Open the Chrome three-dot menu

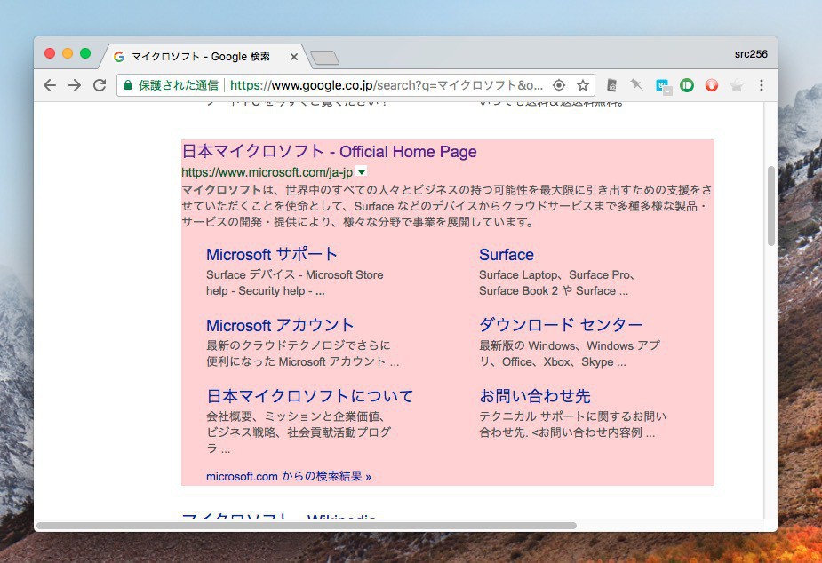(761, 85)
